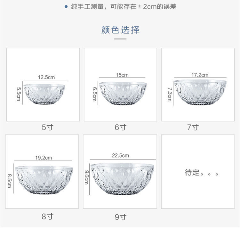240x238 pixels.
Task: Select the 7寸 glass bowl image
Action: (200, 93)
